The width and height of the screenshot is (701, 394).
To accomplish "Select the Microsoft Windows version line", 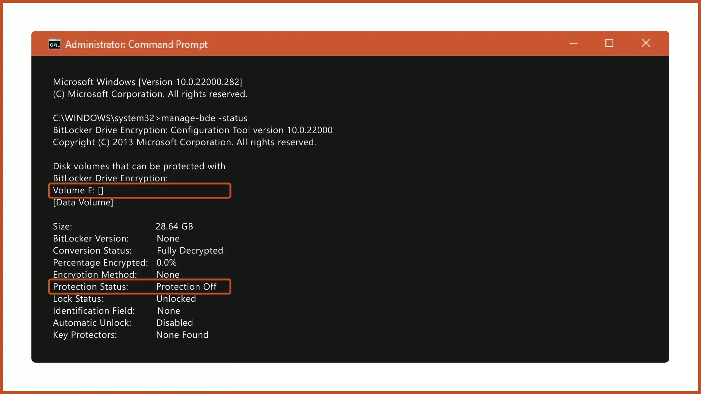I will tap(148, 82).
